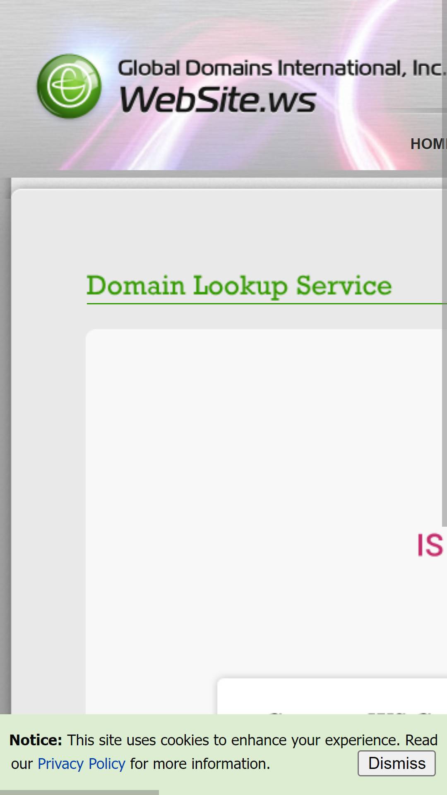Click the pink swirl in header banner
Image resolution: width=447 pixels, height=795 pixels.
tap(232, 132)
